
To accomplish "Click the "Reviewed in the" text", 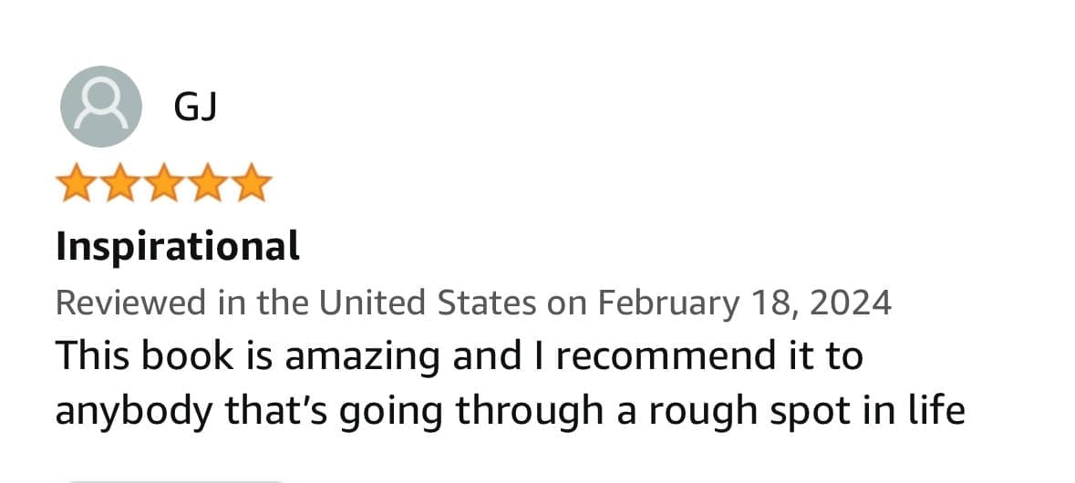I will click(182, 303).
